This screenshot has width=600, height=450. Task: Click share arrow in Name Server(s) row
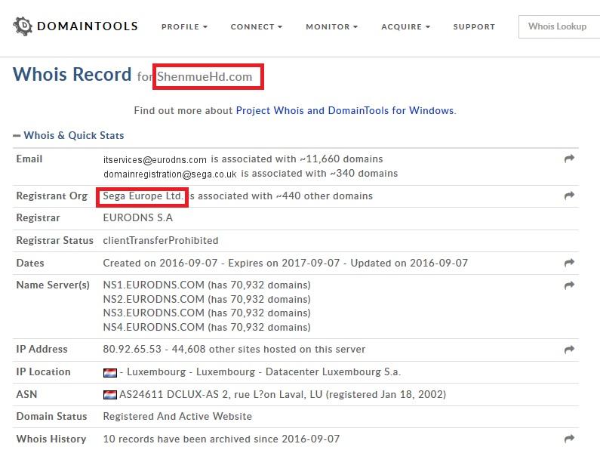[x=569, y=285]
